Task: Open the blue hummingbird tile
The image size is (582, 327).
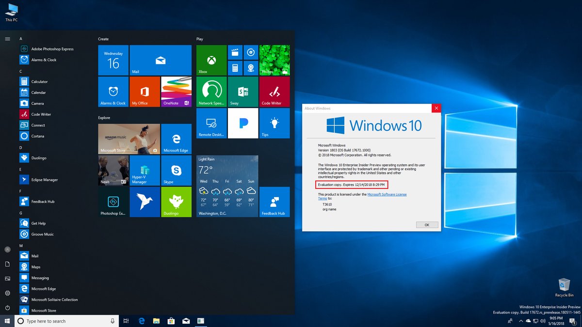Action: (145, 202)
